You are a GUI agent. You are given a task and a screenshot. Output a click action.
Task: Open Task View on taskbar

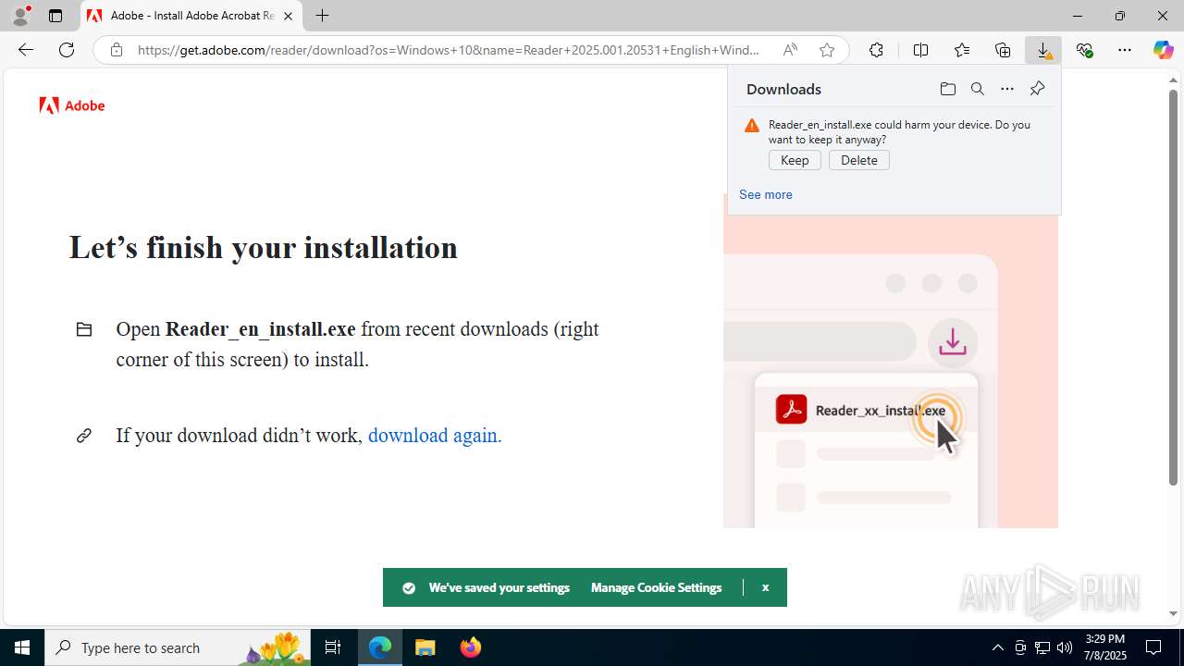333,647
